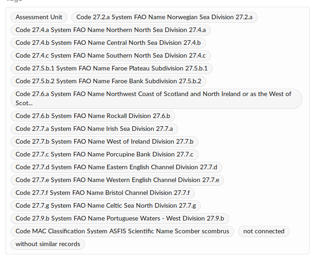Click the Northern North Sea Division 27.4.a tag
The height and width of the screenshot is (258, 317).
point(111,30)
